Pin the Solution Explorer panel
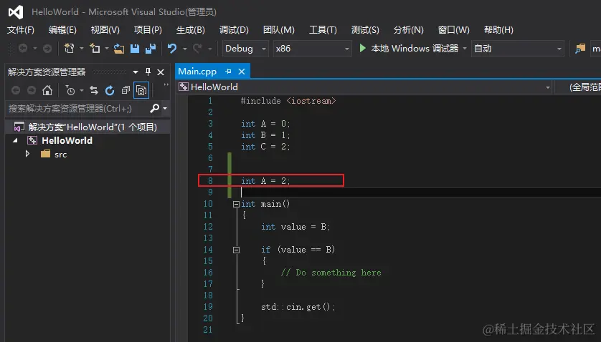 pos(148,72)
